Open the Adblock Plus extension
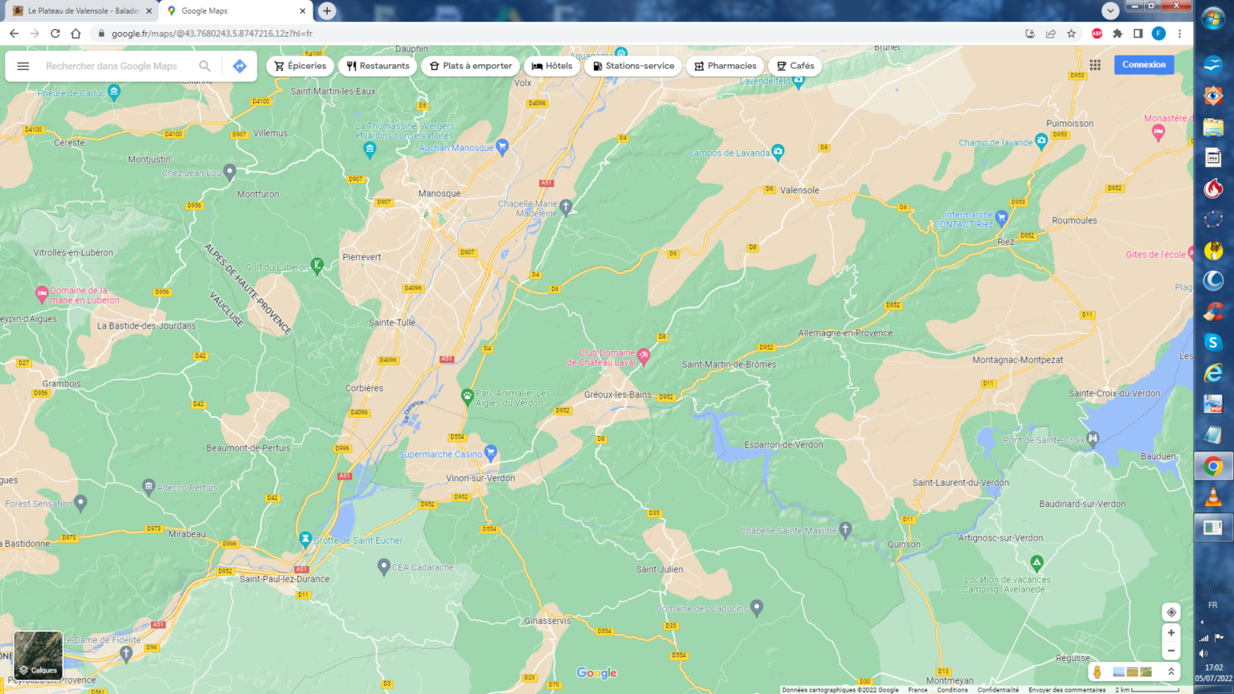 [x=1097, y=34]
